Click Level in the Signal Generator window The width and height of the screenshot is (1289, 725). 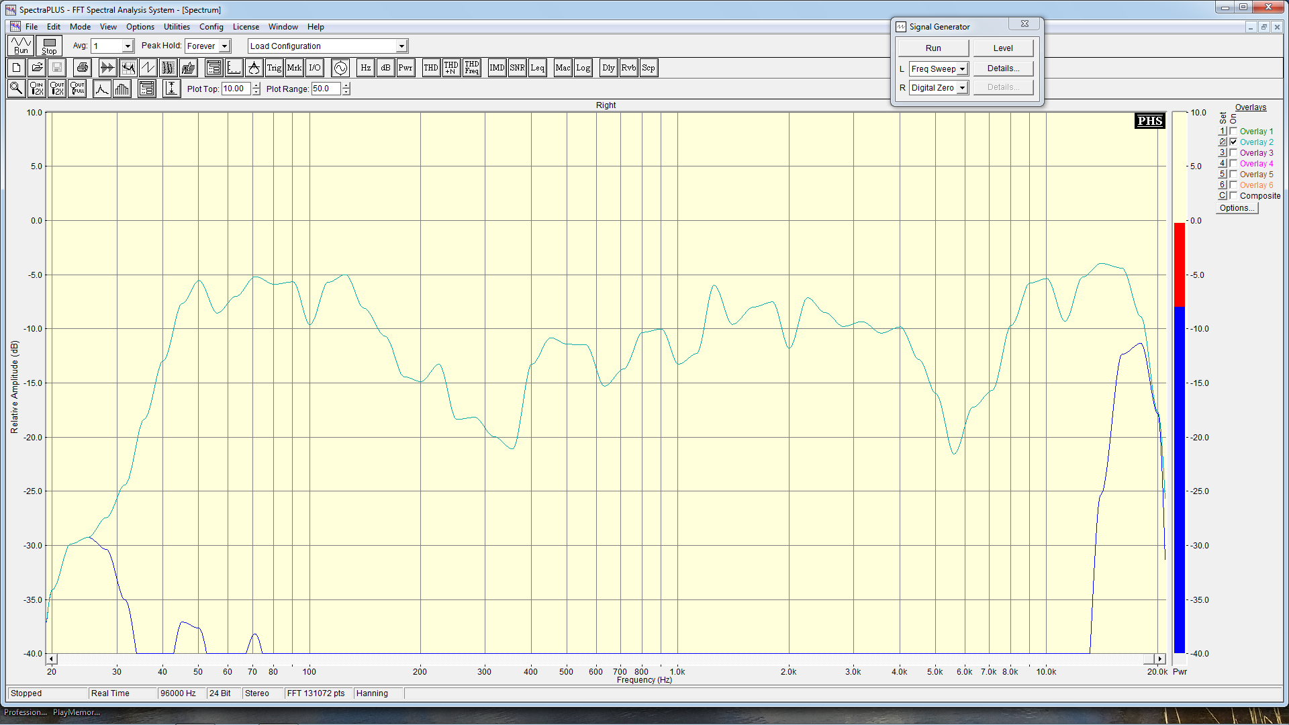(1003, 48)
